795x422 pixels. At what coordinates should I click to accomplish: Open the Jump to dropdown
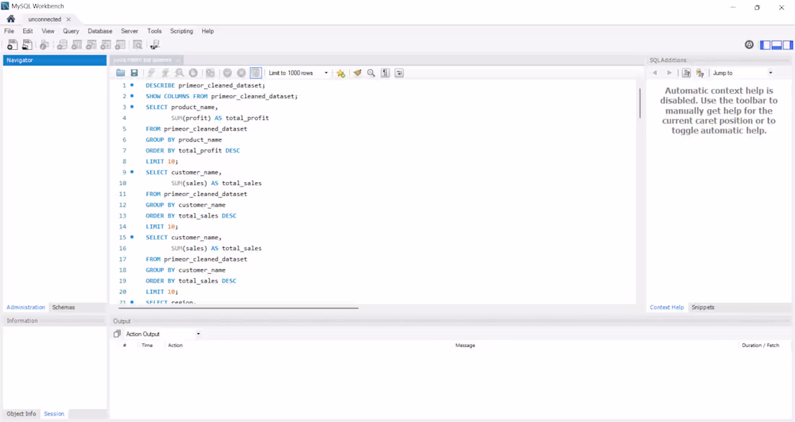tap(743, 73)
